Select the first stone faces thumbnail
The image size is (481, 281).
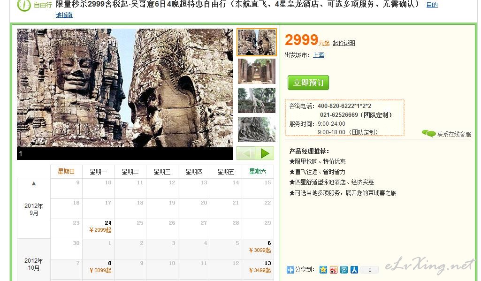point(256,42)
